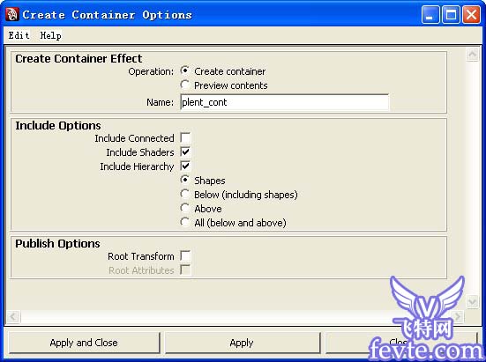Select the Shapes hierarchy option
This screenshot has width=486, height=362.
point(185,180)
